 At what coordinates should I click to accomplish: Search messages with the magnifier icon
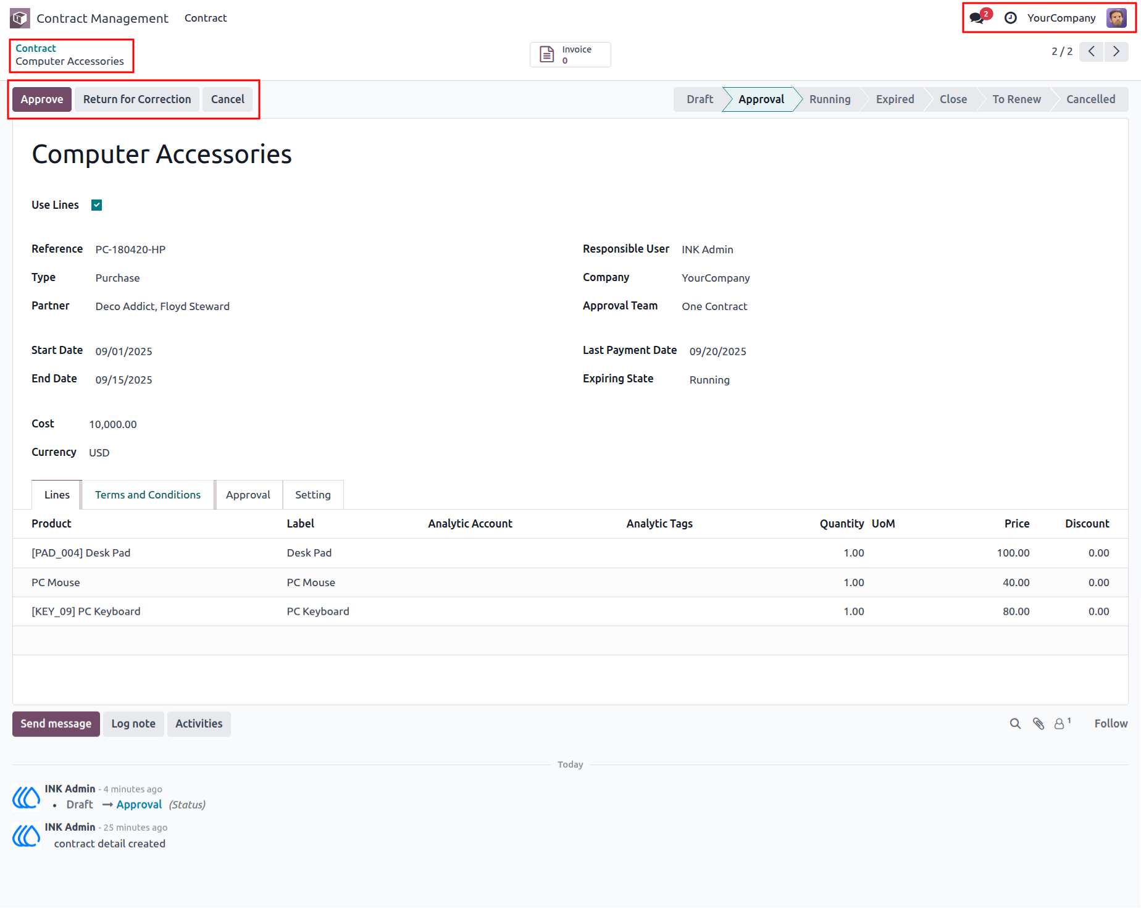click(1015, 723)
